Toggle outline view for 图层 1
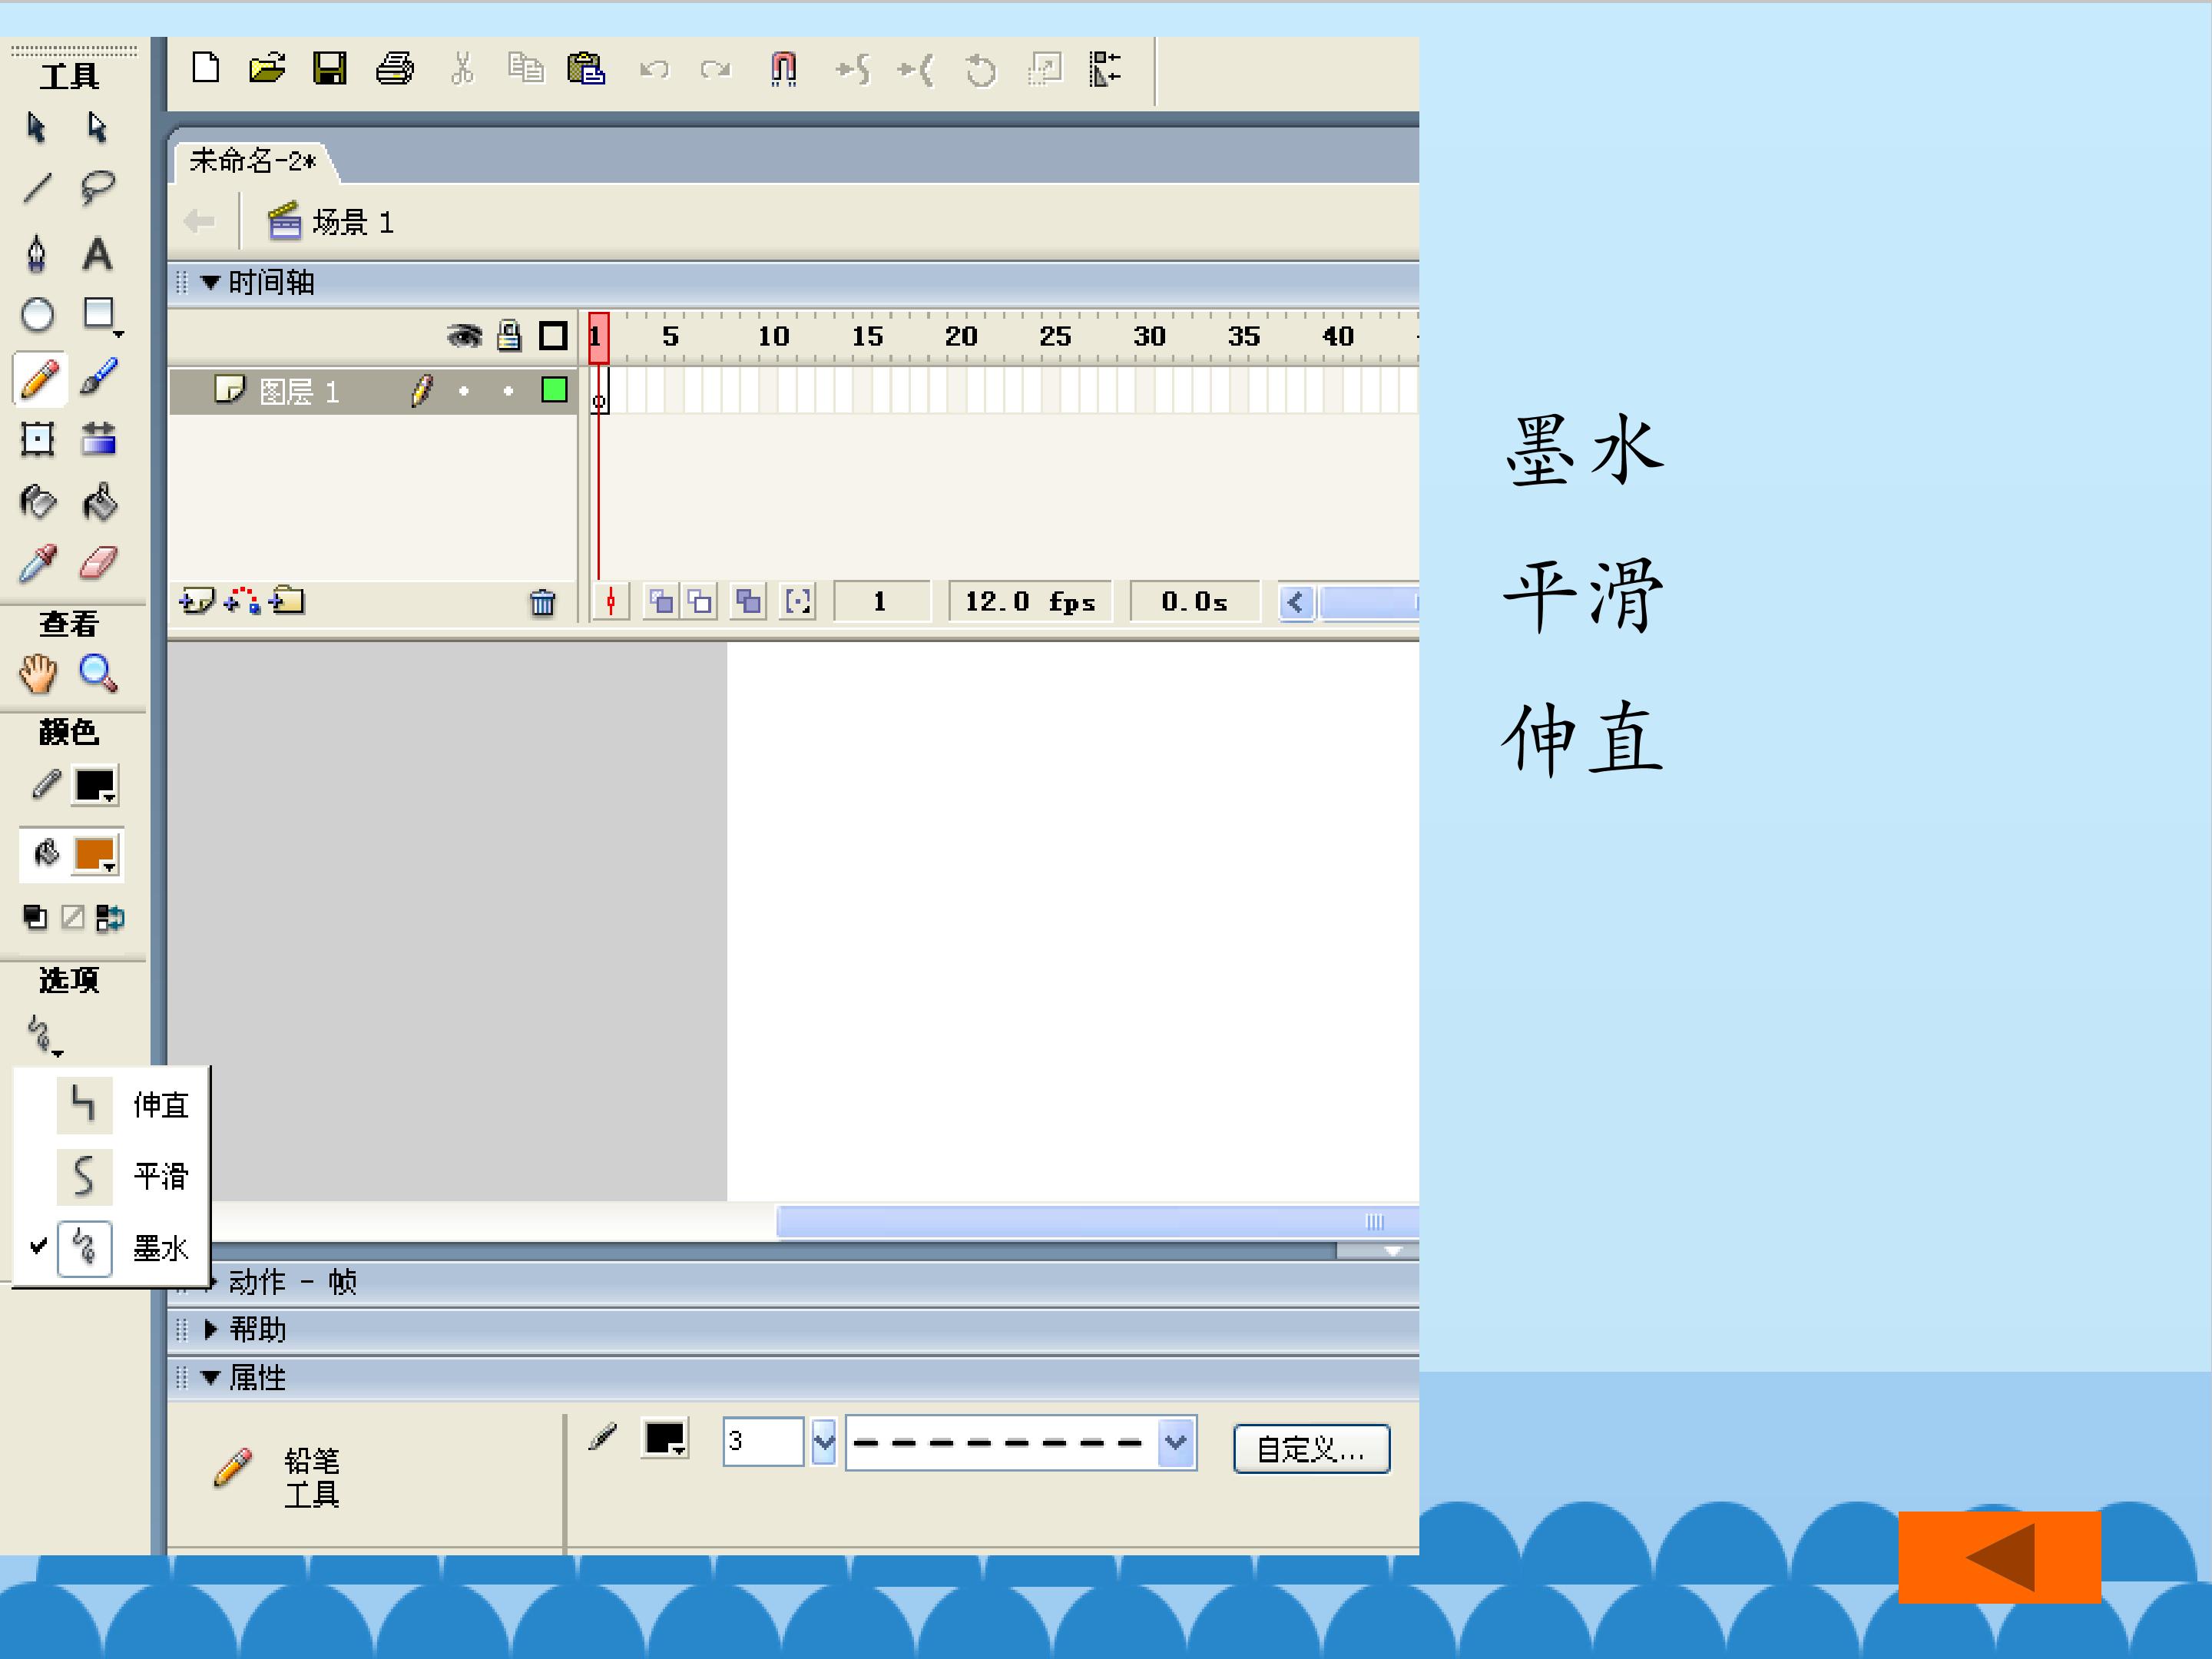Viewport: 2212px width, 1659px height. [554, 390]
